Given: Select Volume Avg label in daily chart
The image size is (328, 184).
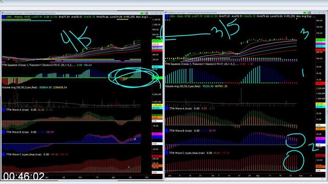Looking at the screenshot, I should [183, 86].
